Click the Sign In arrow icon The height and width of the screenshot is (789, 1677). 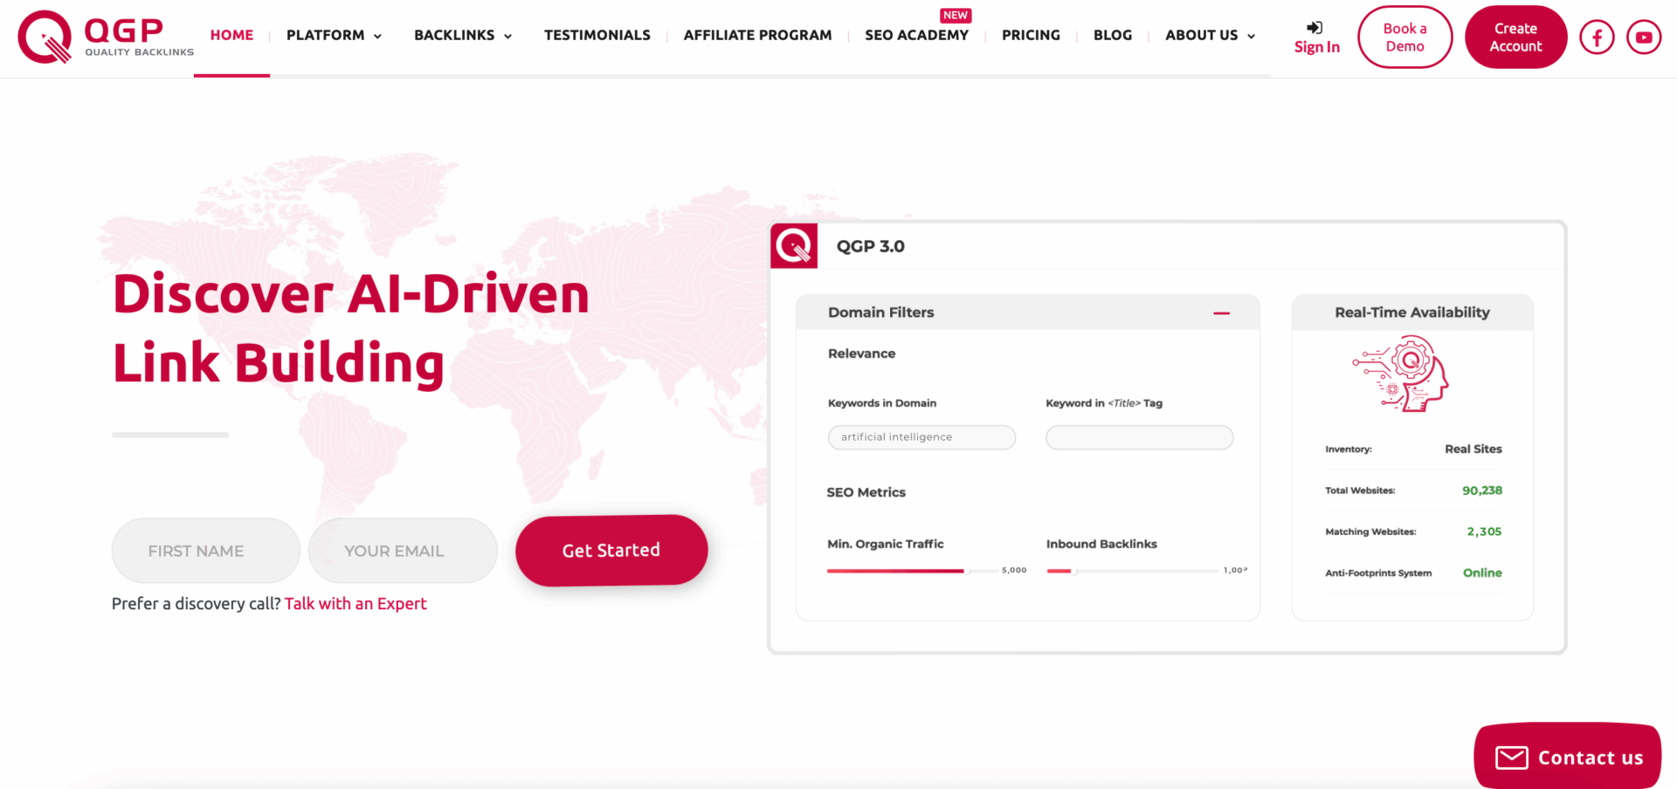tap(1315, 27)
